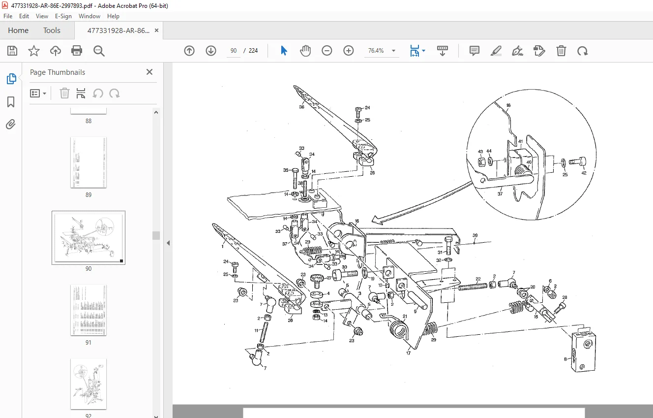Open the edit/redact stamp tool

[539, 51]
